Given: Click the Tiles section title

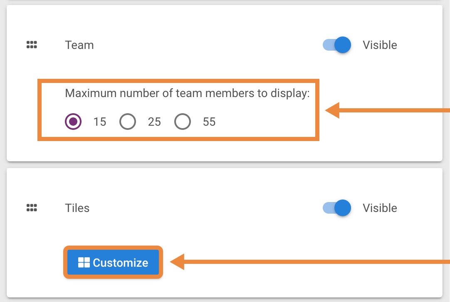Looking at the screenshot, I should (77, 208).
